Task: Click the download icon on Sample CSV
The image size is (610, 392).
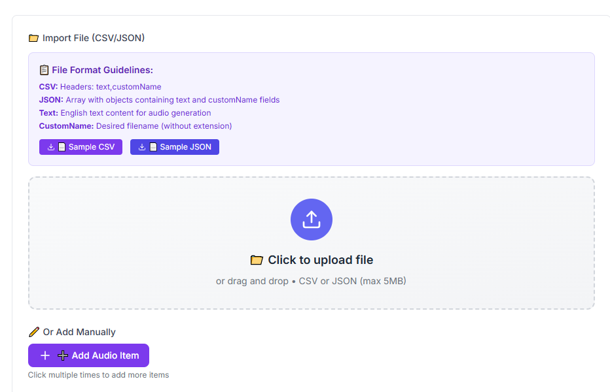Action: (51, 147)
